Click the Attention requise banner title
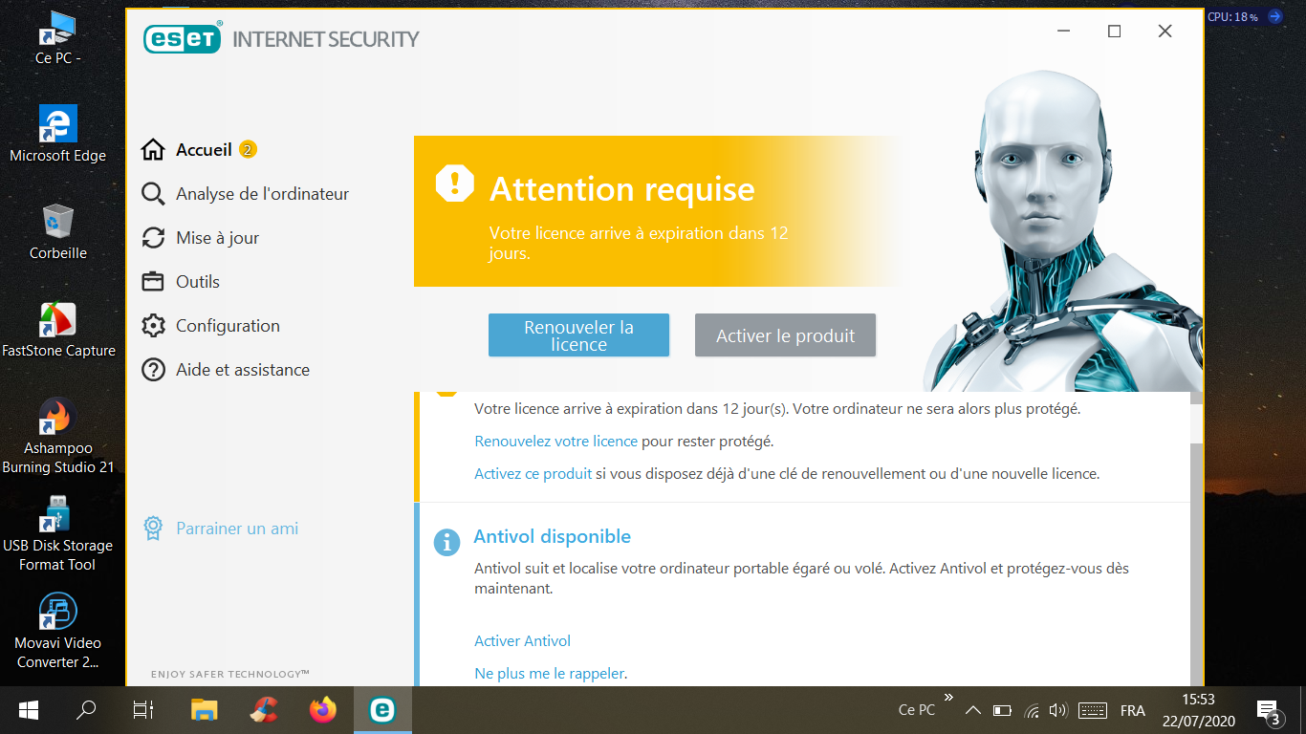Viewport: 1306px width, 734px height. (x=622, y=189)
